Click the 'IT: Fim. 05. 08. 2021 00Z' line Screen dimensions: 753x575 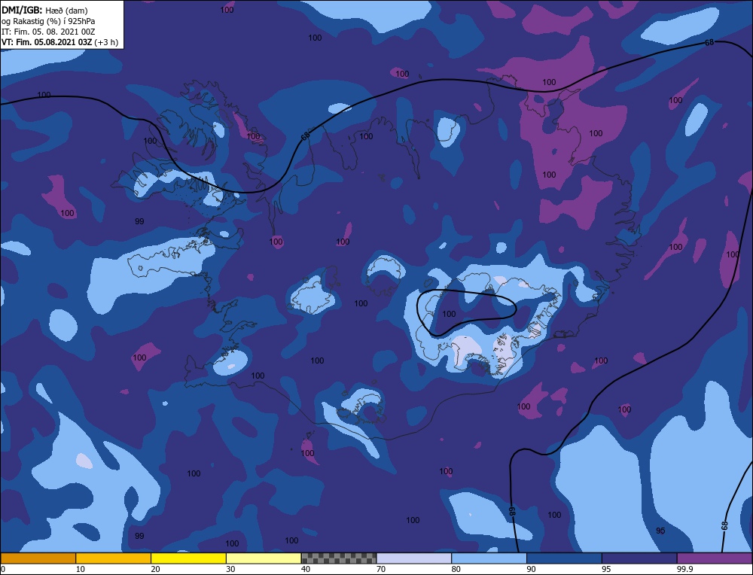coord(48,32)
